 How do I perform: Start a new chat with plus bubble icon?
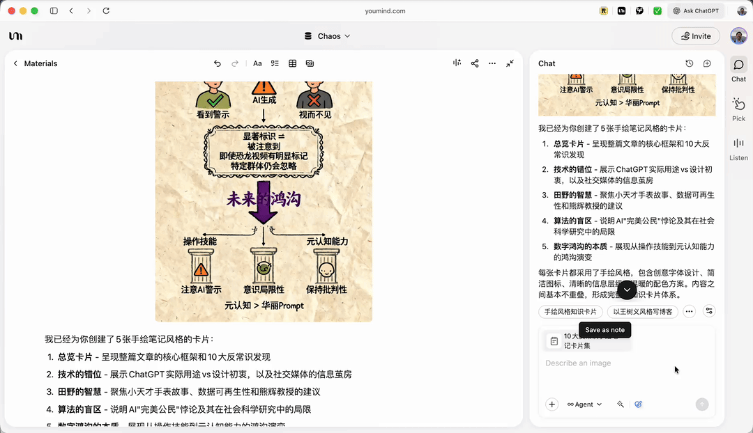707,63
